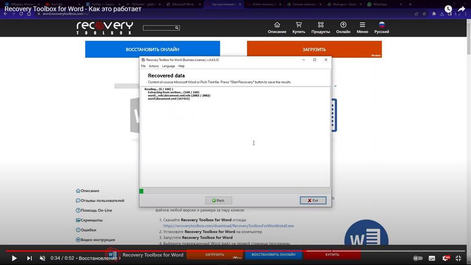Image resolution: width=471 pixels, height=265 pixels.
Task: Expand the Меню hamburger menu
Action: tap(362, 25)
